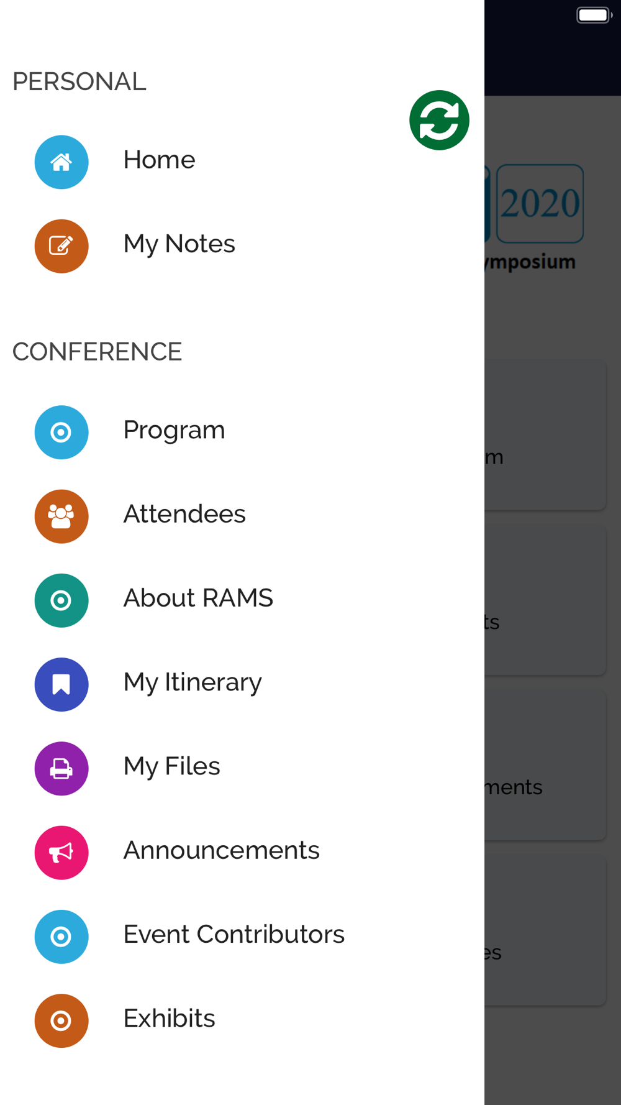This screenshot has width=621, height=1105.
Task: Click the orange My Notes pencil icon
Action: (x=61, y=246)
